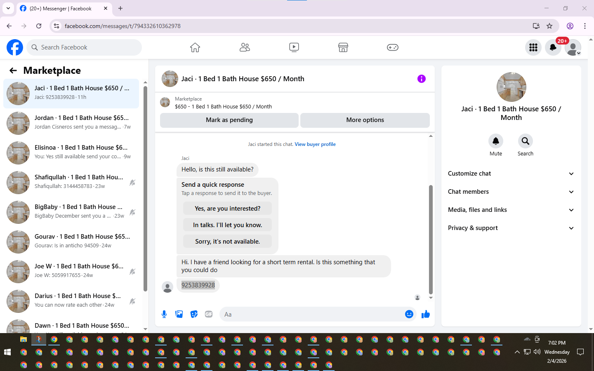This screenshot has height=371, width=594.
Task: Click muted bell icon on Shafiqullah chat
Action: (x=132, y=183)
